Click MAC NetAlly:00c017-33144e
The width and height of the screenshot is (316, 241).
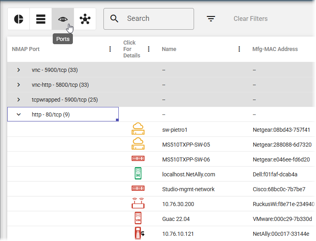281,234
